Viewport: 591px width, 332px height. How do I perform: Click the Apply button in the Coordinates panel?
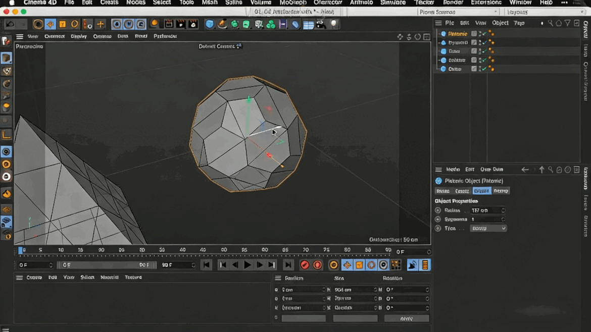407,318
